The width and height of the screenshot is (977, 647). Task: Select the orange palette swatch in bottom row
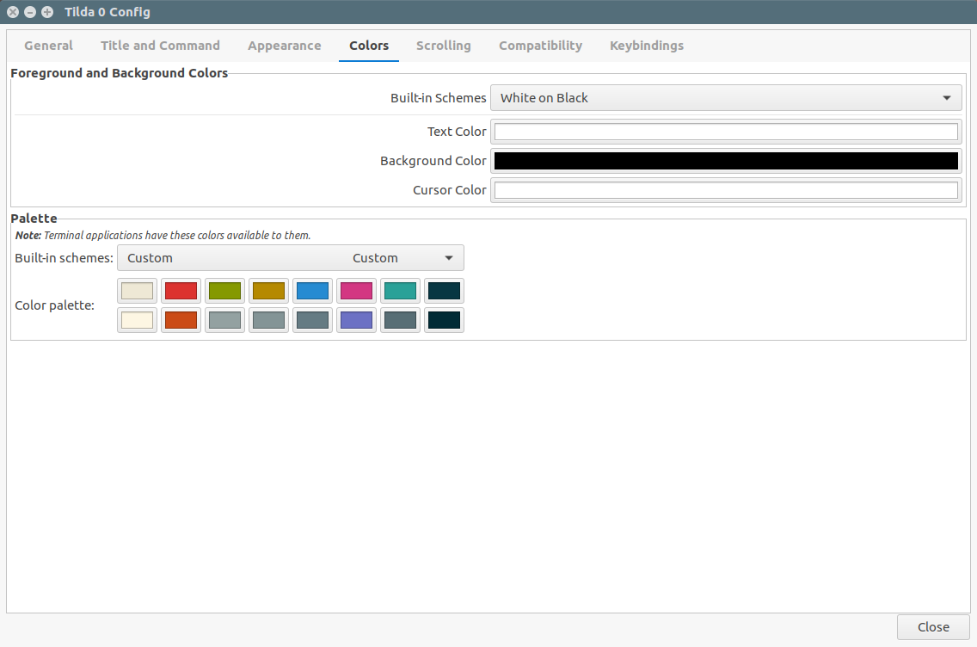(x=181, y=320)
